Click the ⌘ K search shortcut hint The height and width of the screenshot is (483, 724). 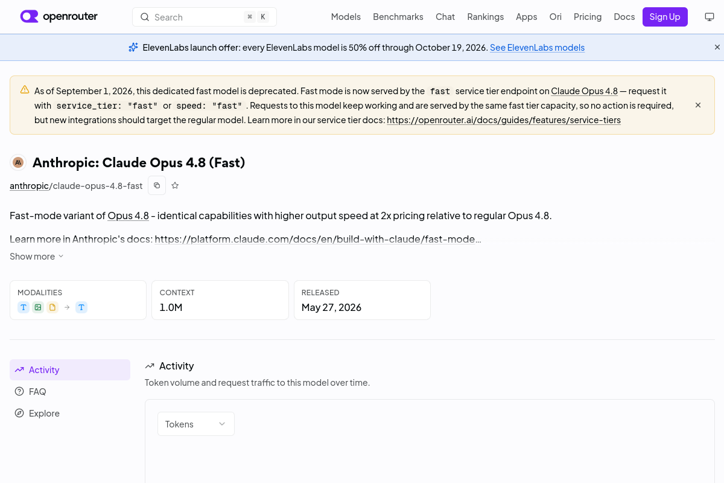coord(256,17)
